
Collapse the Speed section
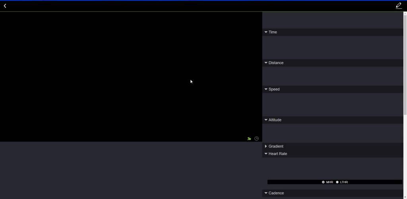coord(266,89)
